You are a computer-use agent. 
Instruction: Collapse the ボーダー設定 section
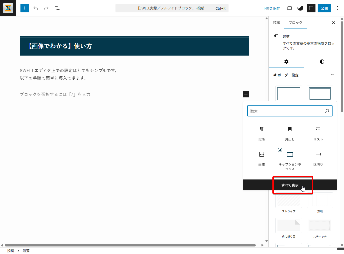332,75
